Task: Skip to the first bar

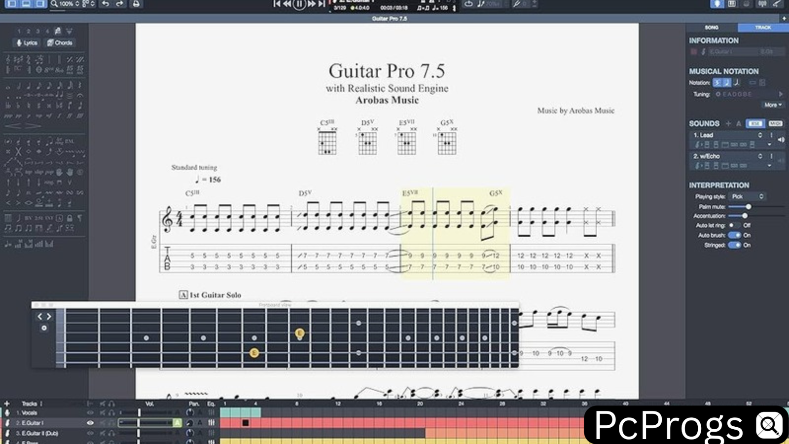Action: [277, 4]
